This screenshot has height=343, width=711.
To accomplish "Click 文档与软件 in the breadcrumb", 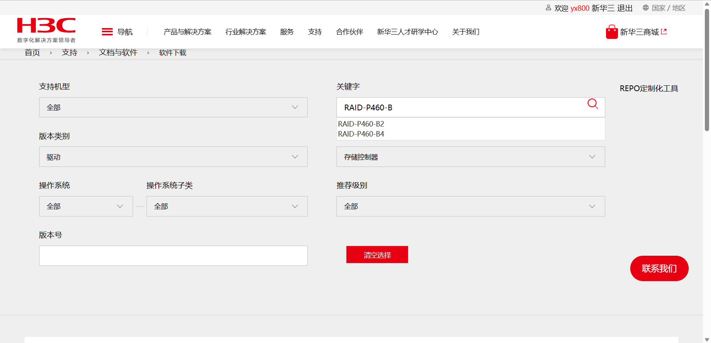I will [118, 53].
